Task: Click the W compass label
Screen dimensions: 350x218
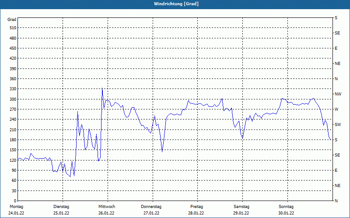Action: [x=336, y=109]
